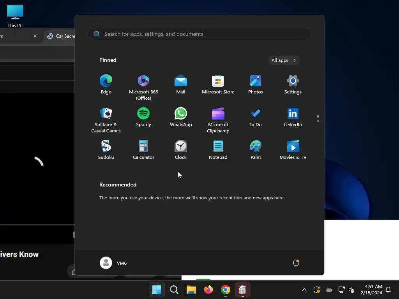Screen dimensions: 399x299
Task: Open Microsoft Clipchamp
Action: click(x=218, y=120)
